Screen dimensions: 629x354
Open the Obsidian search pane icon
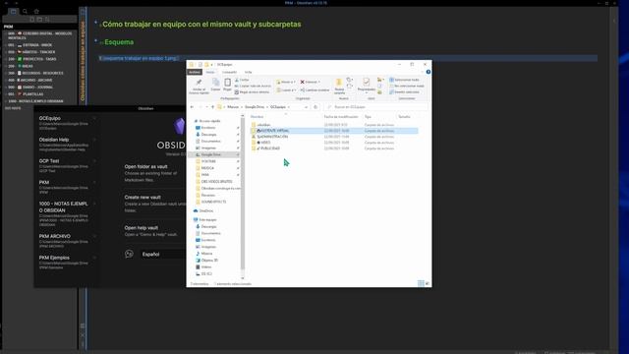pyautogui.click(x=25, y=11)
